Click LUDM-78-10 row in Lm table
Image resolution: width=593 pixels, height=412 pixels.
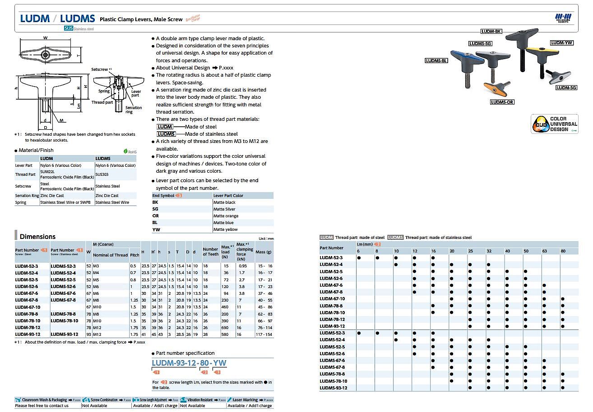coord(449,312)
